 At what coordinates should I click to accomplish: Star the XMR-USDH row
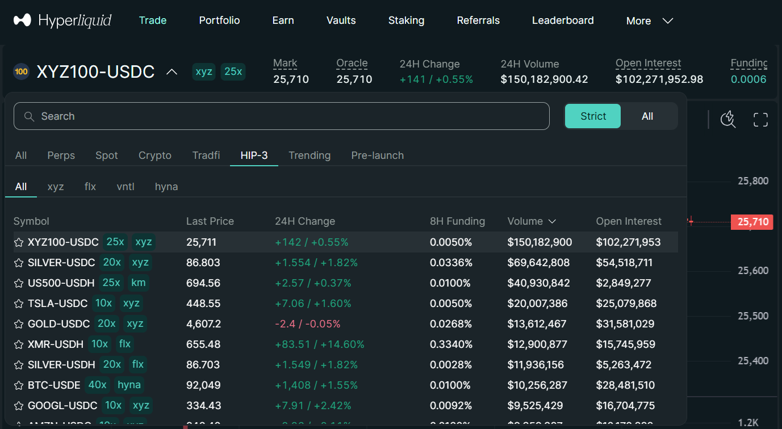coord(19,344)
